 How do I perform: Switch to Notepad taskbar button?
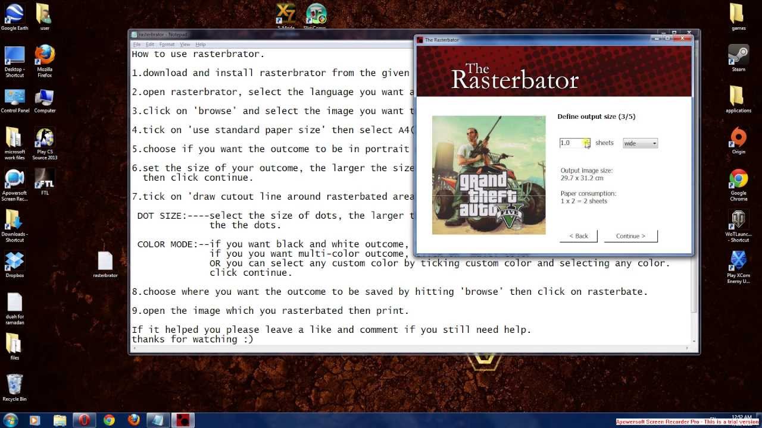click(158, 420)
